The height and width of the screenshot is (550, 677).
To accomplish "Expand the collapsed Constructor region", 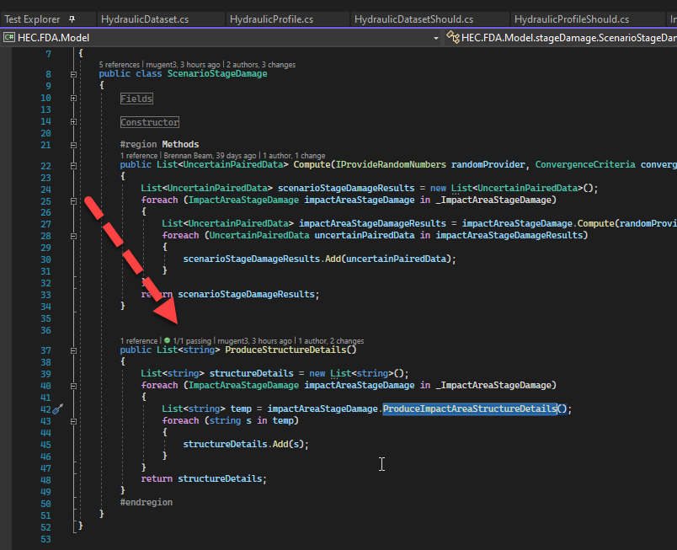I will coord(73,120).
